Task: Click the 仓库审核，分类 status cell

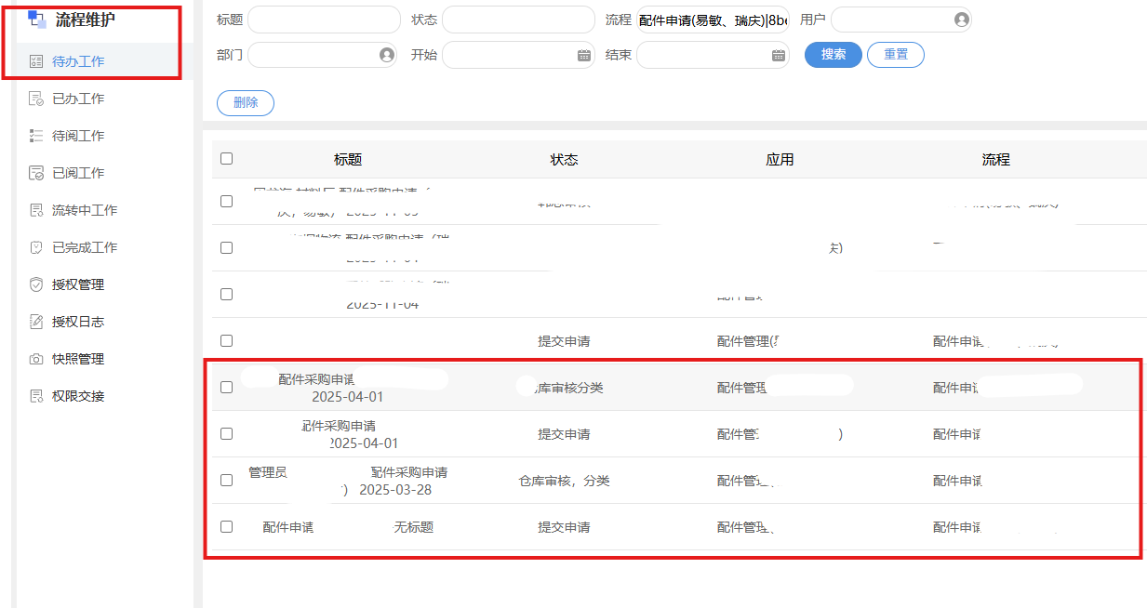Action: [x=564, y=481]
